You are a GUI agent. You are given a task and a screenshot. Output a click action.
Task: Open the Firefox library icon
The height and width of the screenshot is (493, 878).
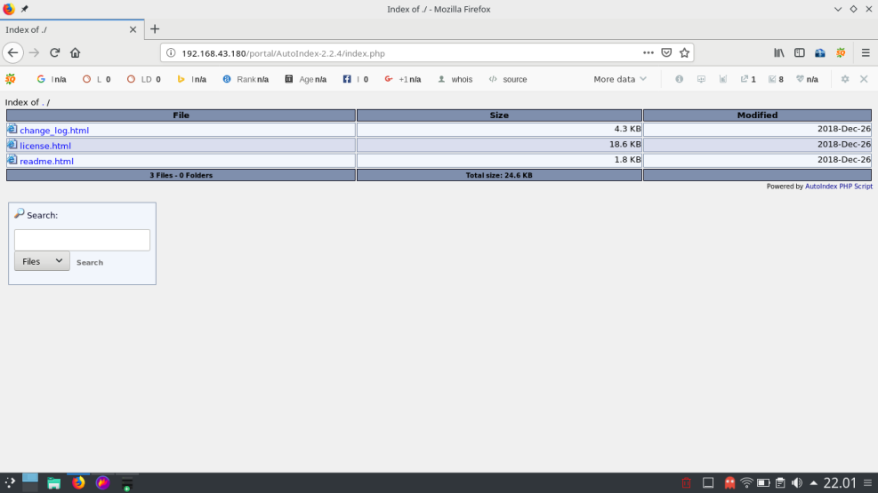point(779,52)
